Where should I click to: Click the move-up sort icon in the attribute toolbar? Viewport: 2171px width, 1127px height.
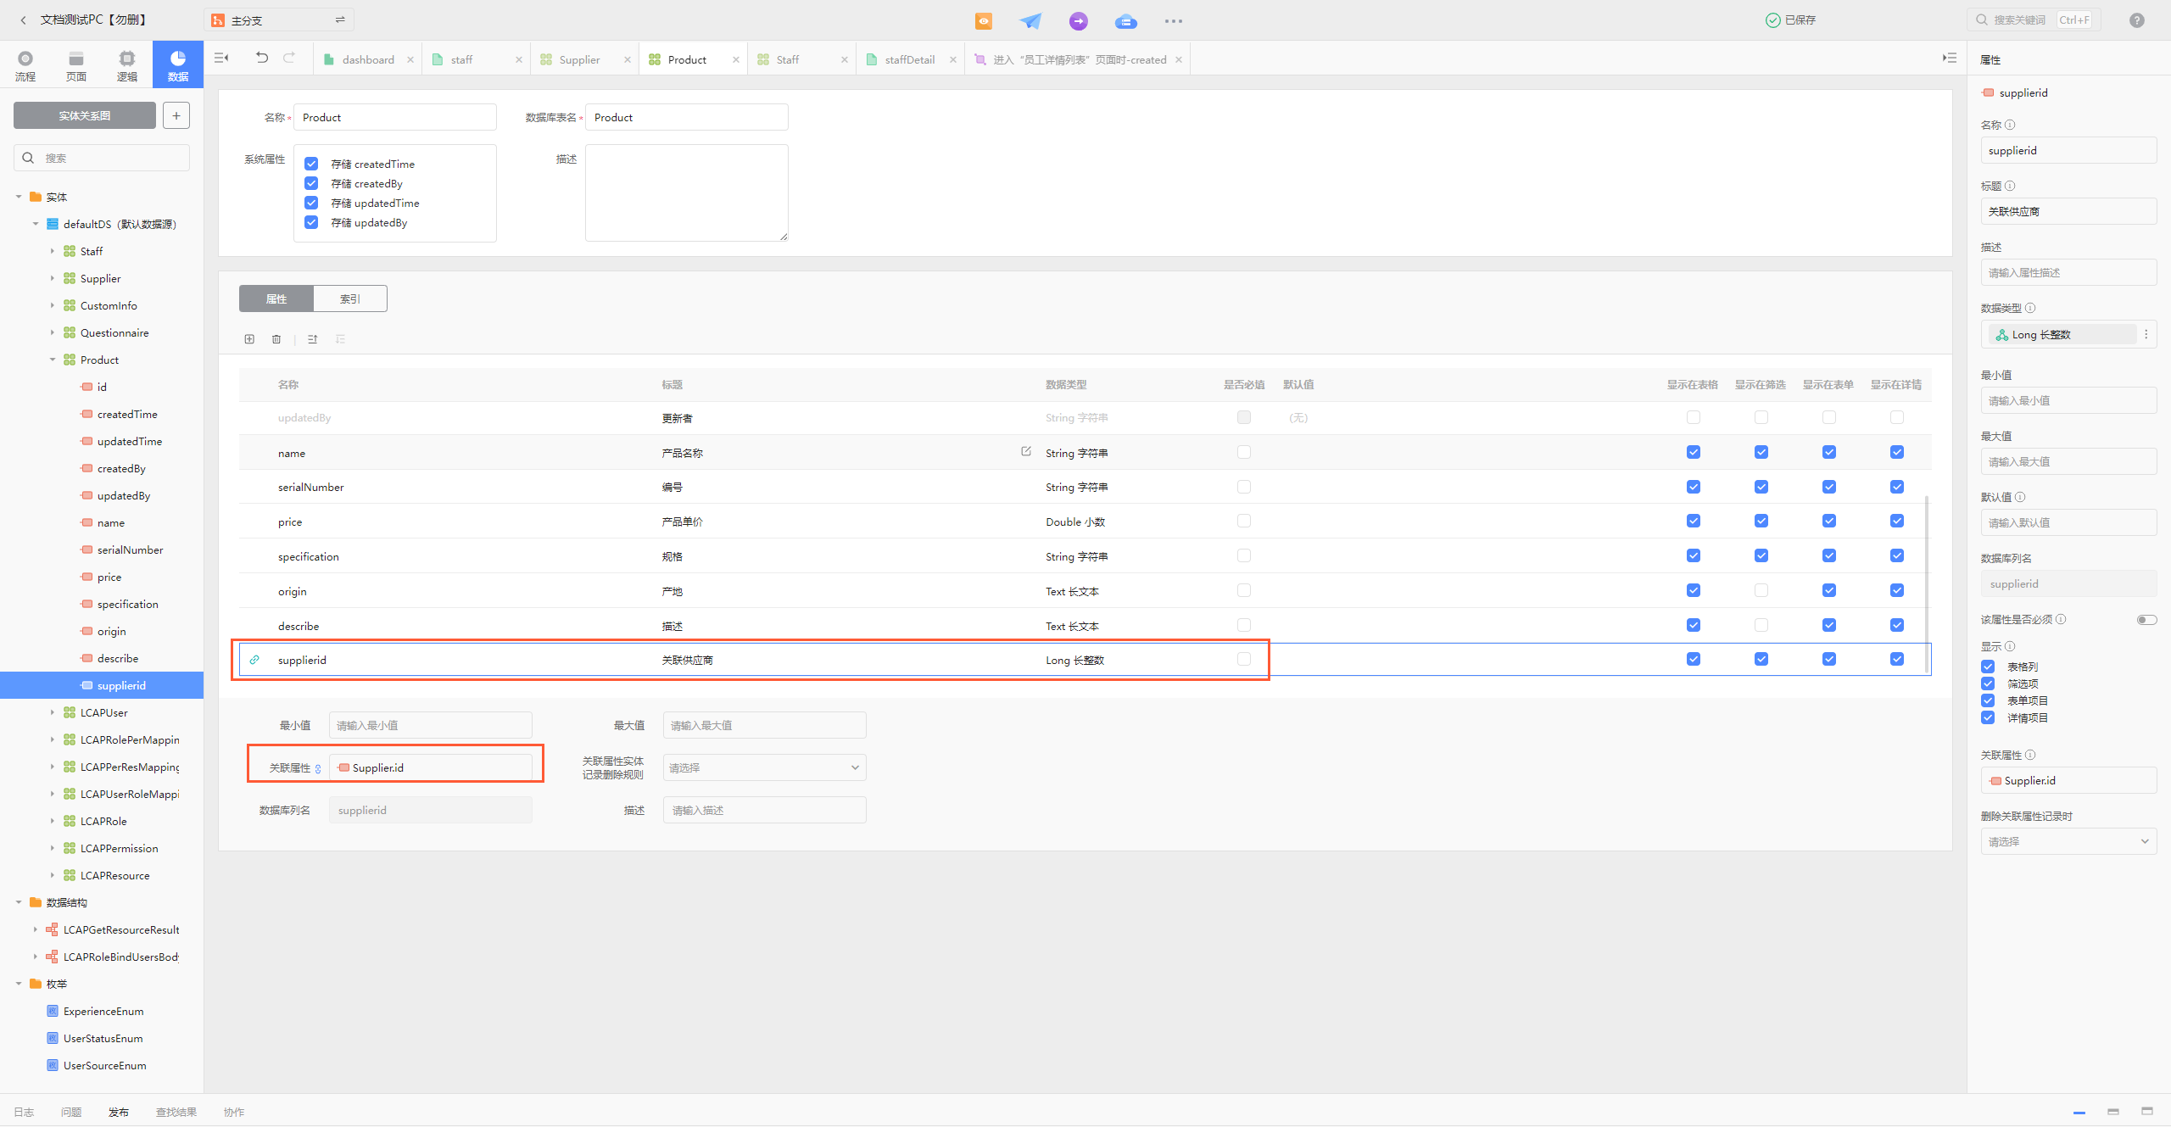[313, 339]
